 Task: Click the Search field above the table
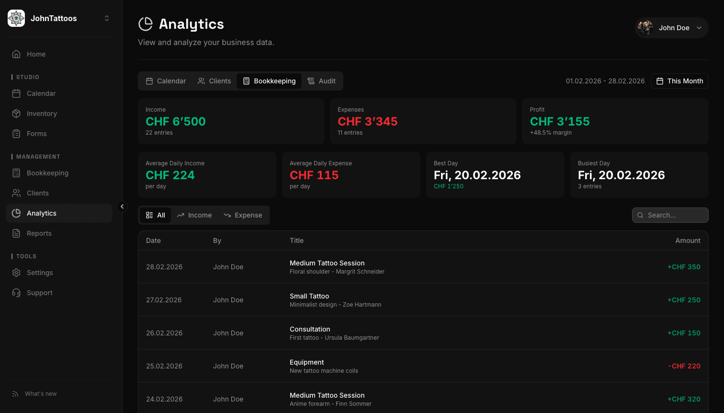pos(670,215)
